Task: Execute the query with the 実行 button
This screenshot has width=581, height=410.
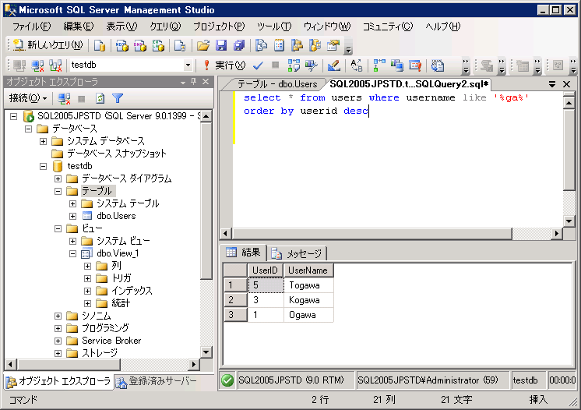Action: (224, 65)
